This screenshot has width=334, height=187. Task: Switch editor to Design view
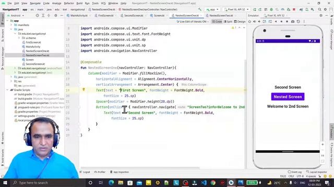tap(240, 21)
